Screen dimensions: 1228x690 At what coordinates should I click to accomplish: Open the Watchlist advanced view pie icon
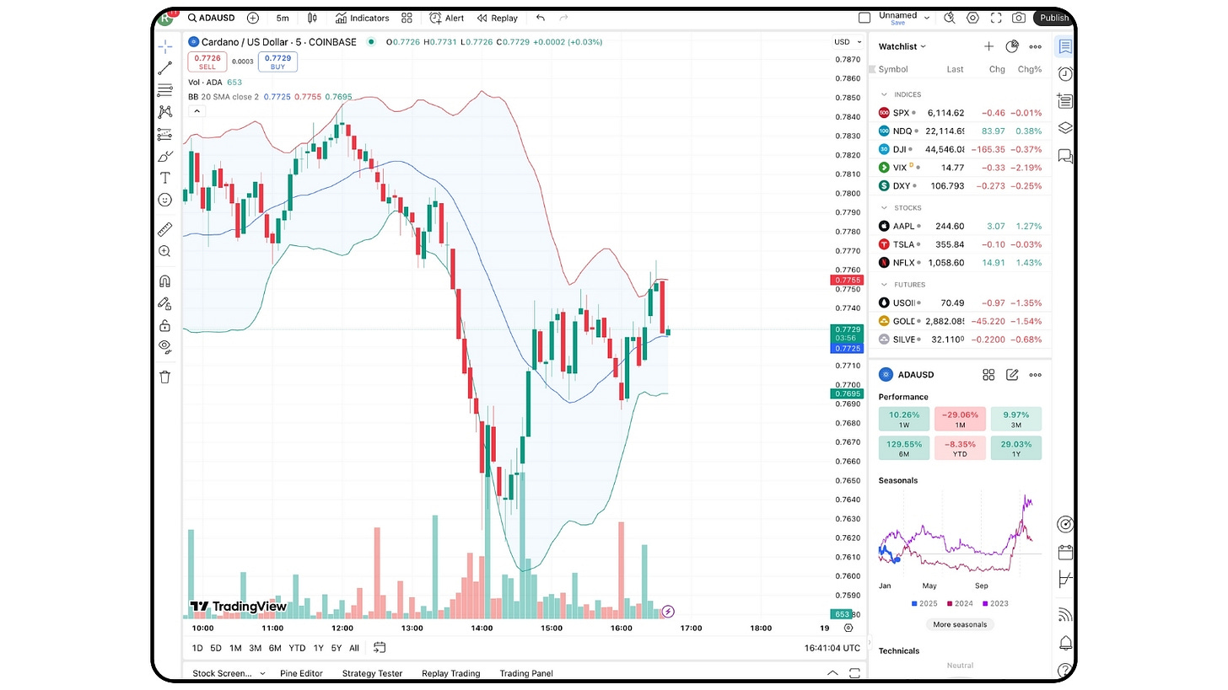point(1013,46)
